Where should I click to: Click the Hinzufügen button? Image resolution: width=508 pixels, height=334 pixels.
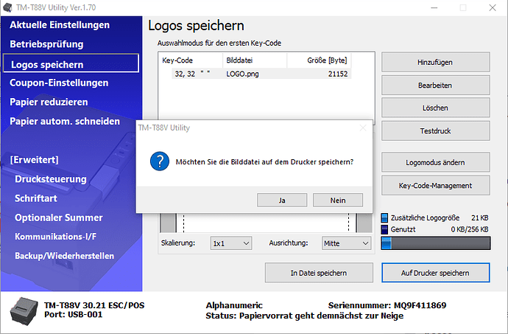pyautogui.click(x=435, y=62)
